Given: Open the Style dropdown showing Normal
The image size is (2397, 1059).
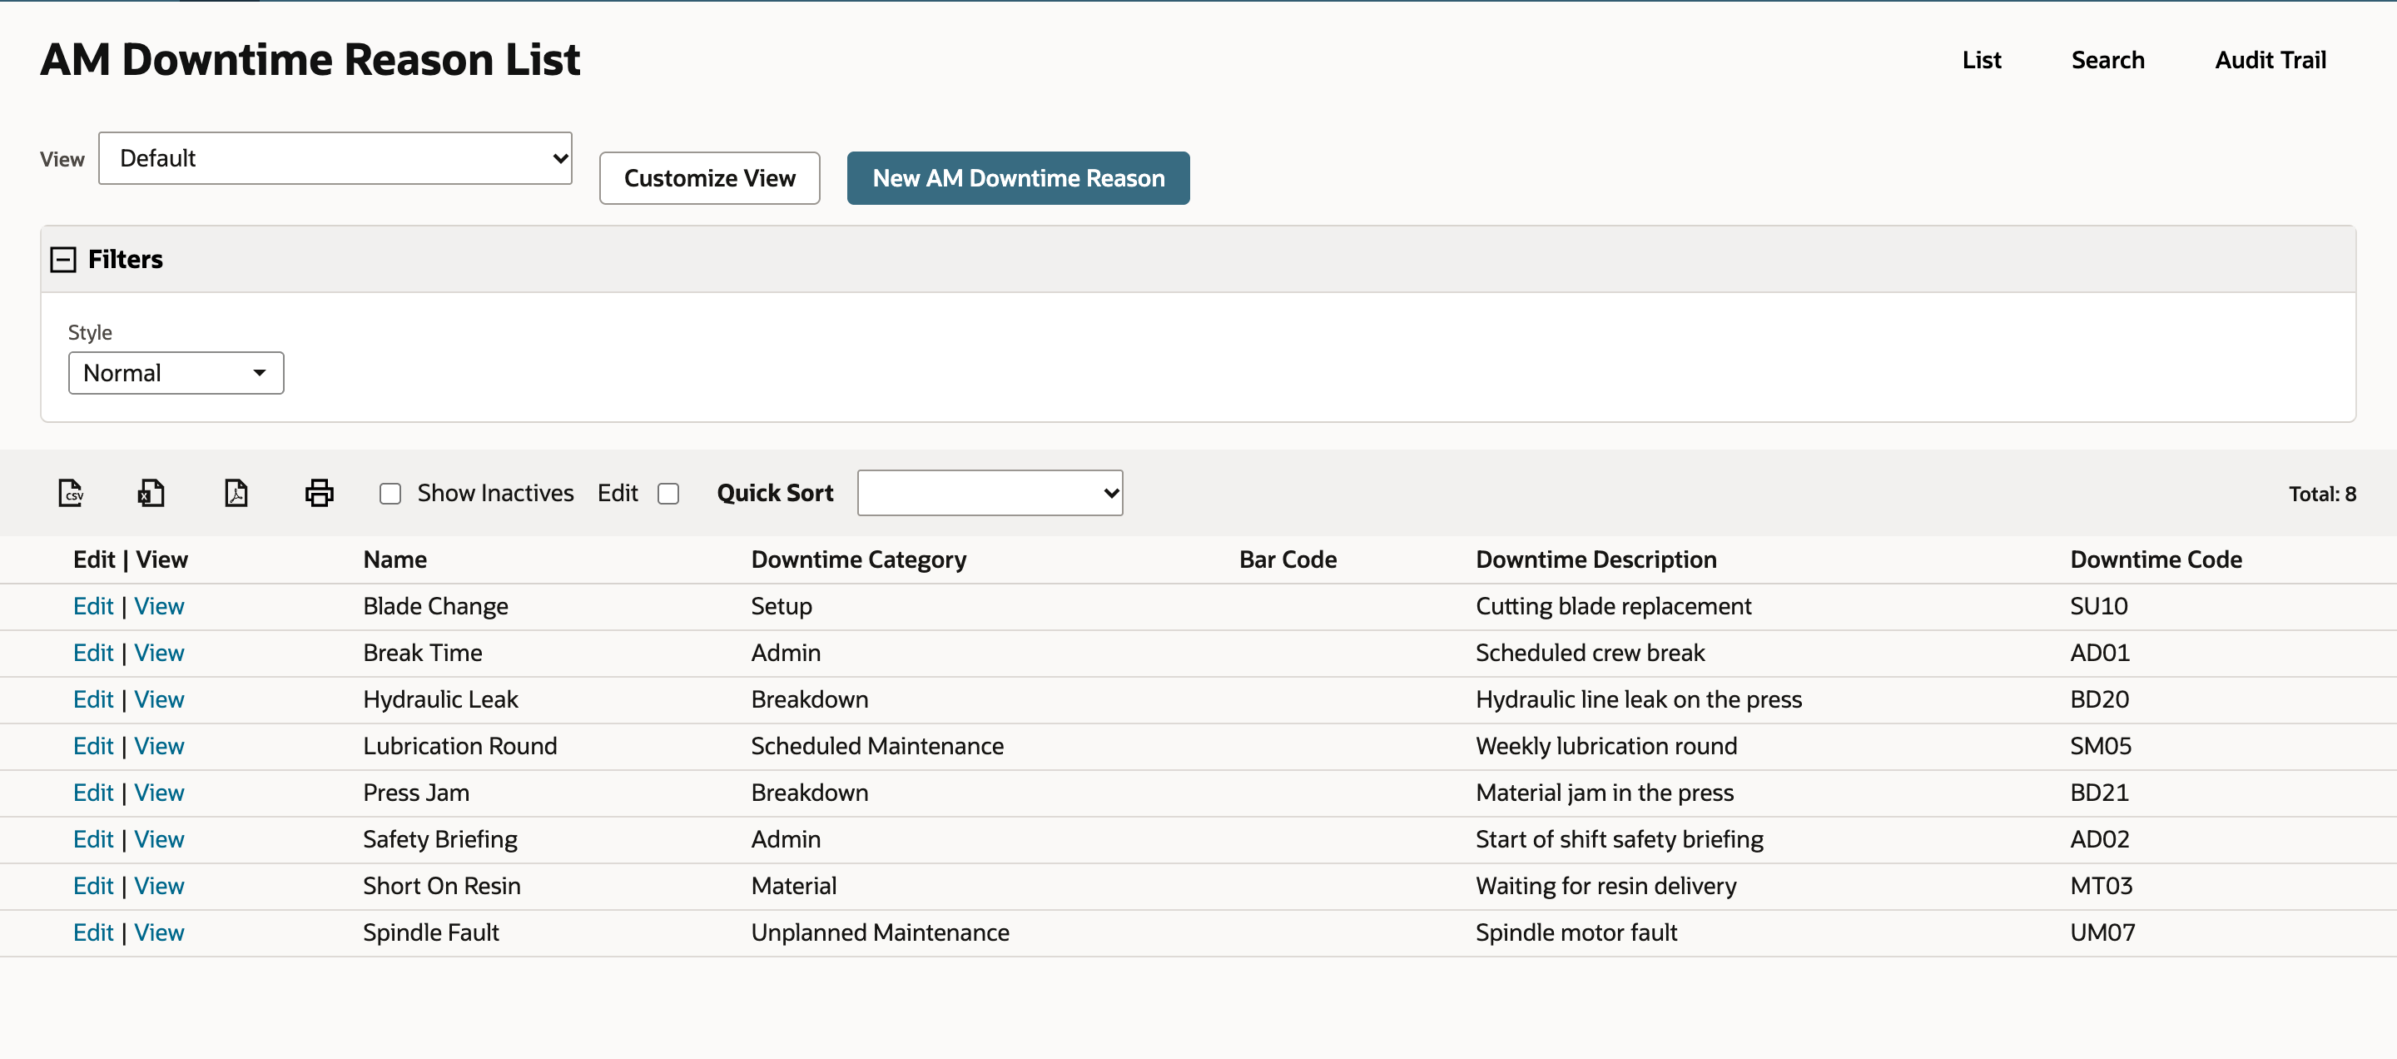Looking at the screenshot, I should 176,373.
